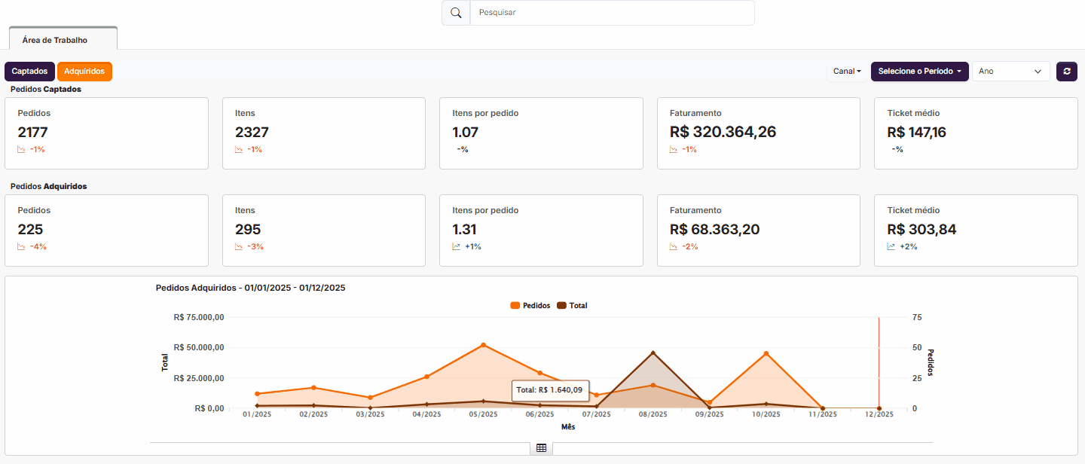Screen dimensions: 1085x464
Task: Open the Selecione o Período dropdown
Action: pos(919,72)
